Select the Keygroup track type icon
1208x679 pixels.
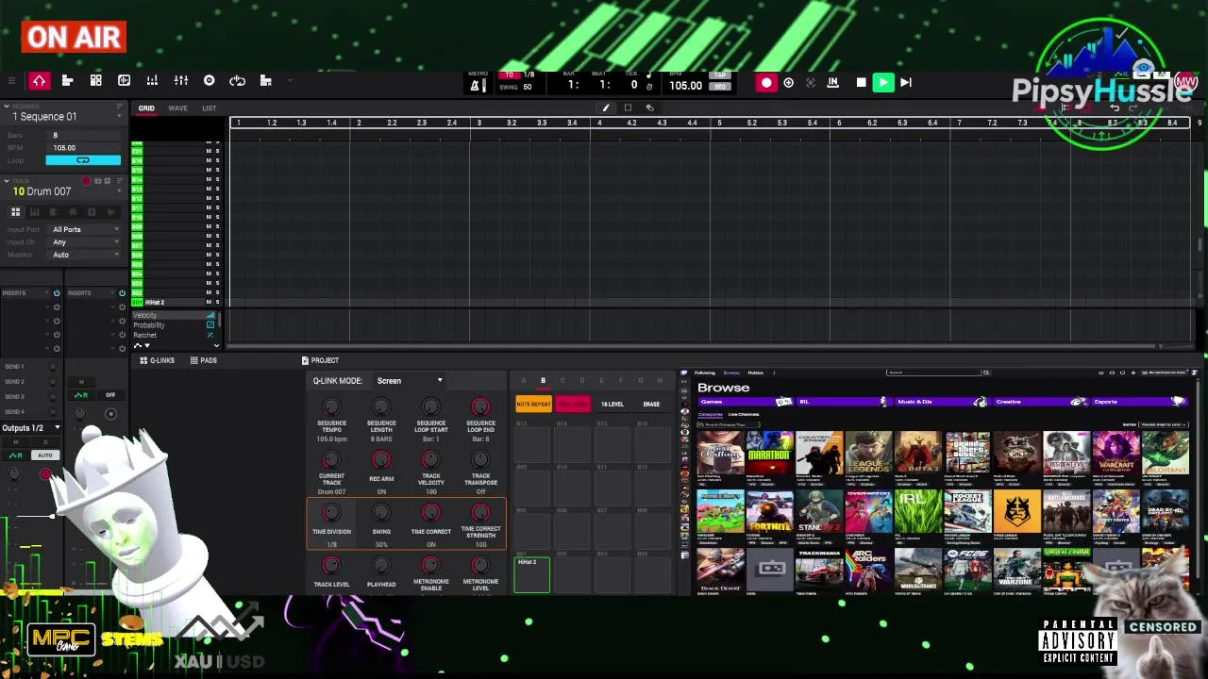(34, 212)
